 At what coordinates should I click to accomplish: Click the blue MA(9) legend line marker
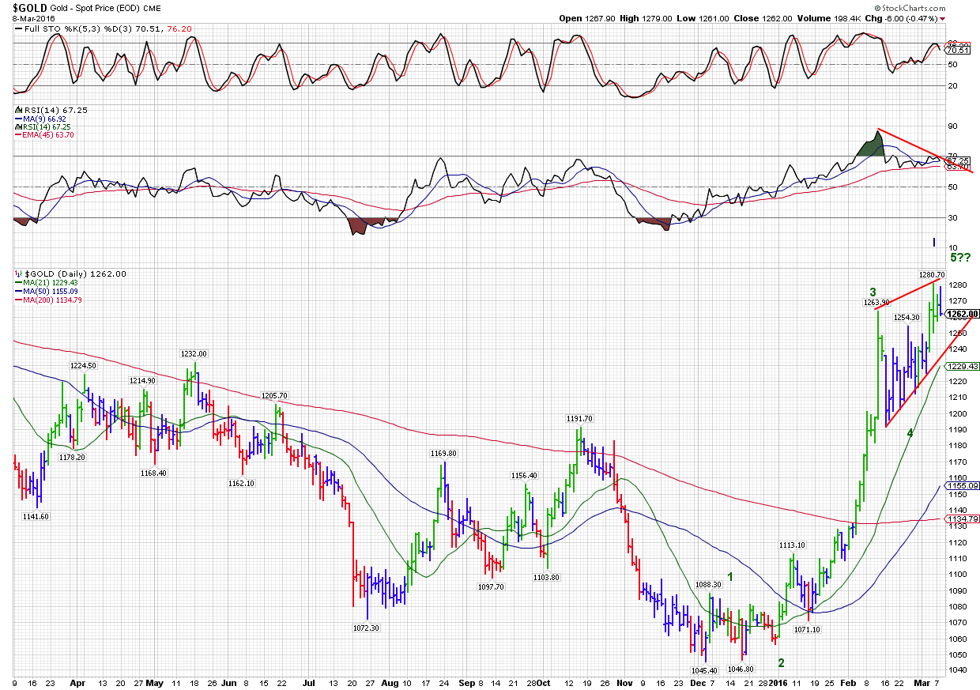click(x=18, y=119)
